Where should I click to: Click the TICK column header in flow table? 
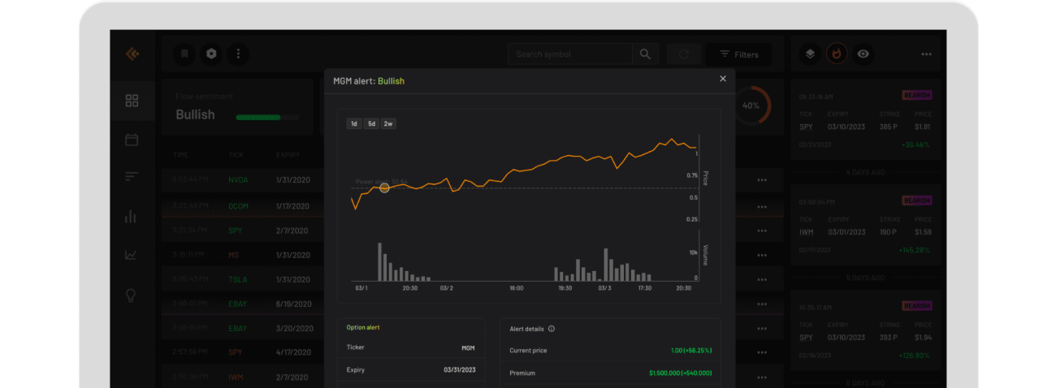236,154
